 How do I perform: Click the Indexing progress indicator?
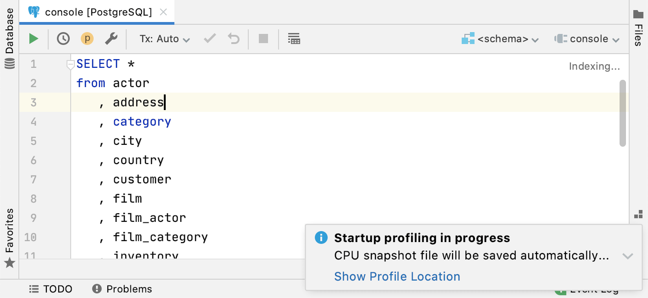(594, 66)
